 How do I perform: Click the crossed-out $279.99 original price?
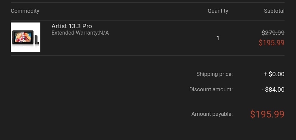[x=273, y=33]
